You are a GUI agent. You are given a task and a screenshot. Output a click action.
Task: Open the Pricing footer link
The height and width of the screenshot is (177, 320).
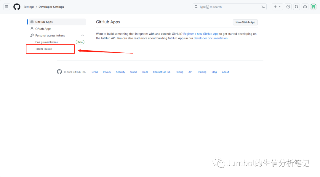pos(179,72)
